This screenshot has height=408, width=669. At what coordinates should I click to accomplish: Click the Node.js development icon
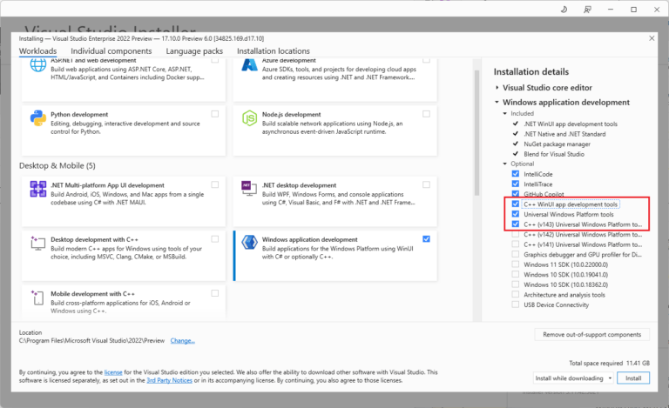(x=249, y=118)
